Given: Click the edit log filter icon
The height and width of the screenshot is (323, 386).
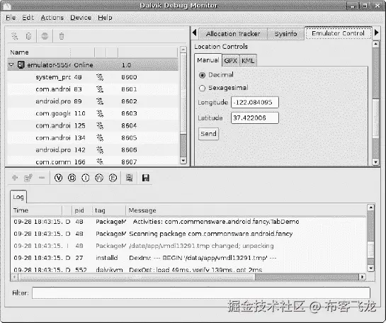Looking at the screenshot, I should tap(28, 178).
